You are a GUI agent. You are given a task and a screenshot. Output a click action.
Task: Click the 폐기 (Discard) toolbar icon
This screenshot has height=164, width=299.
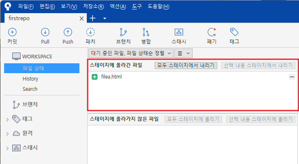(212, 32)
